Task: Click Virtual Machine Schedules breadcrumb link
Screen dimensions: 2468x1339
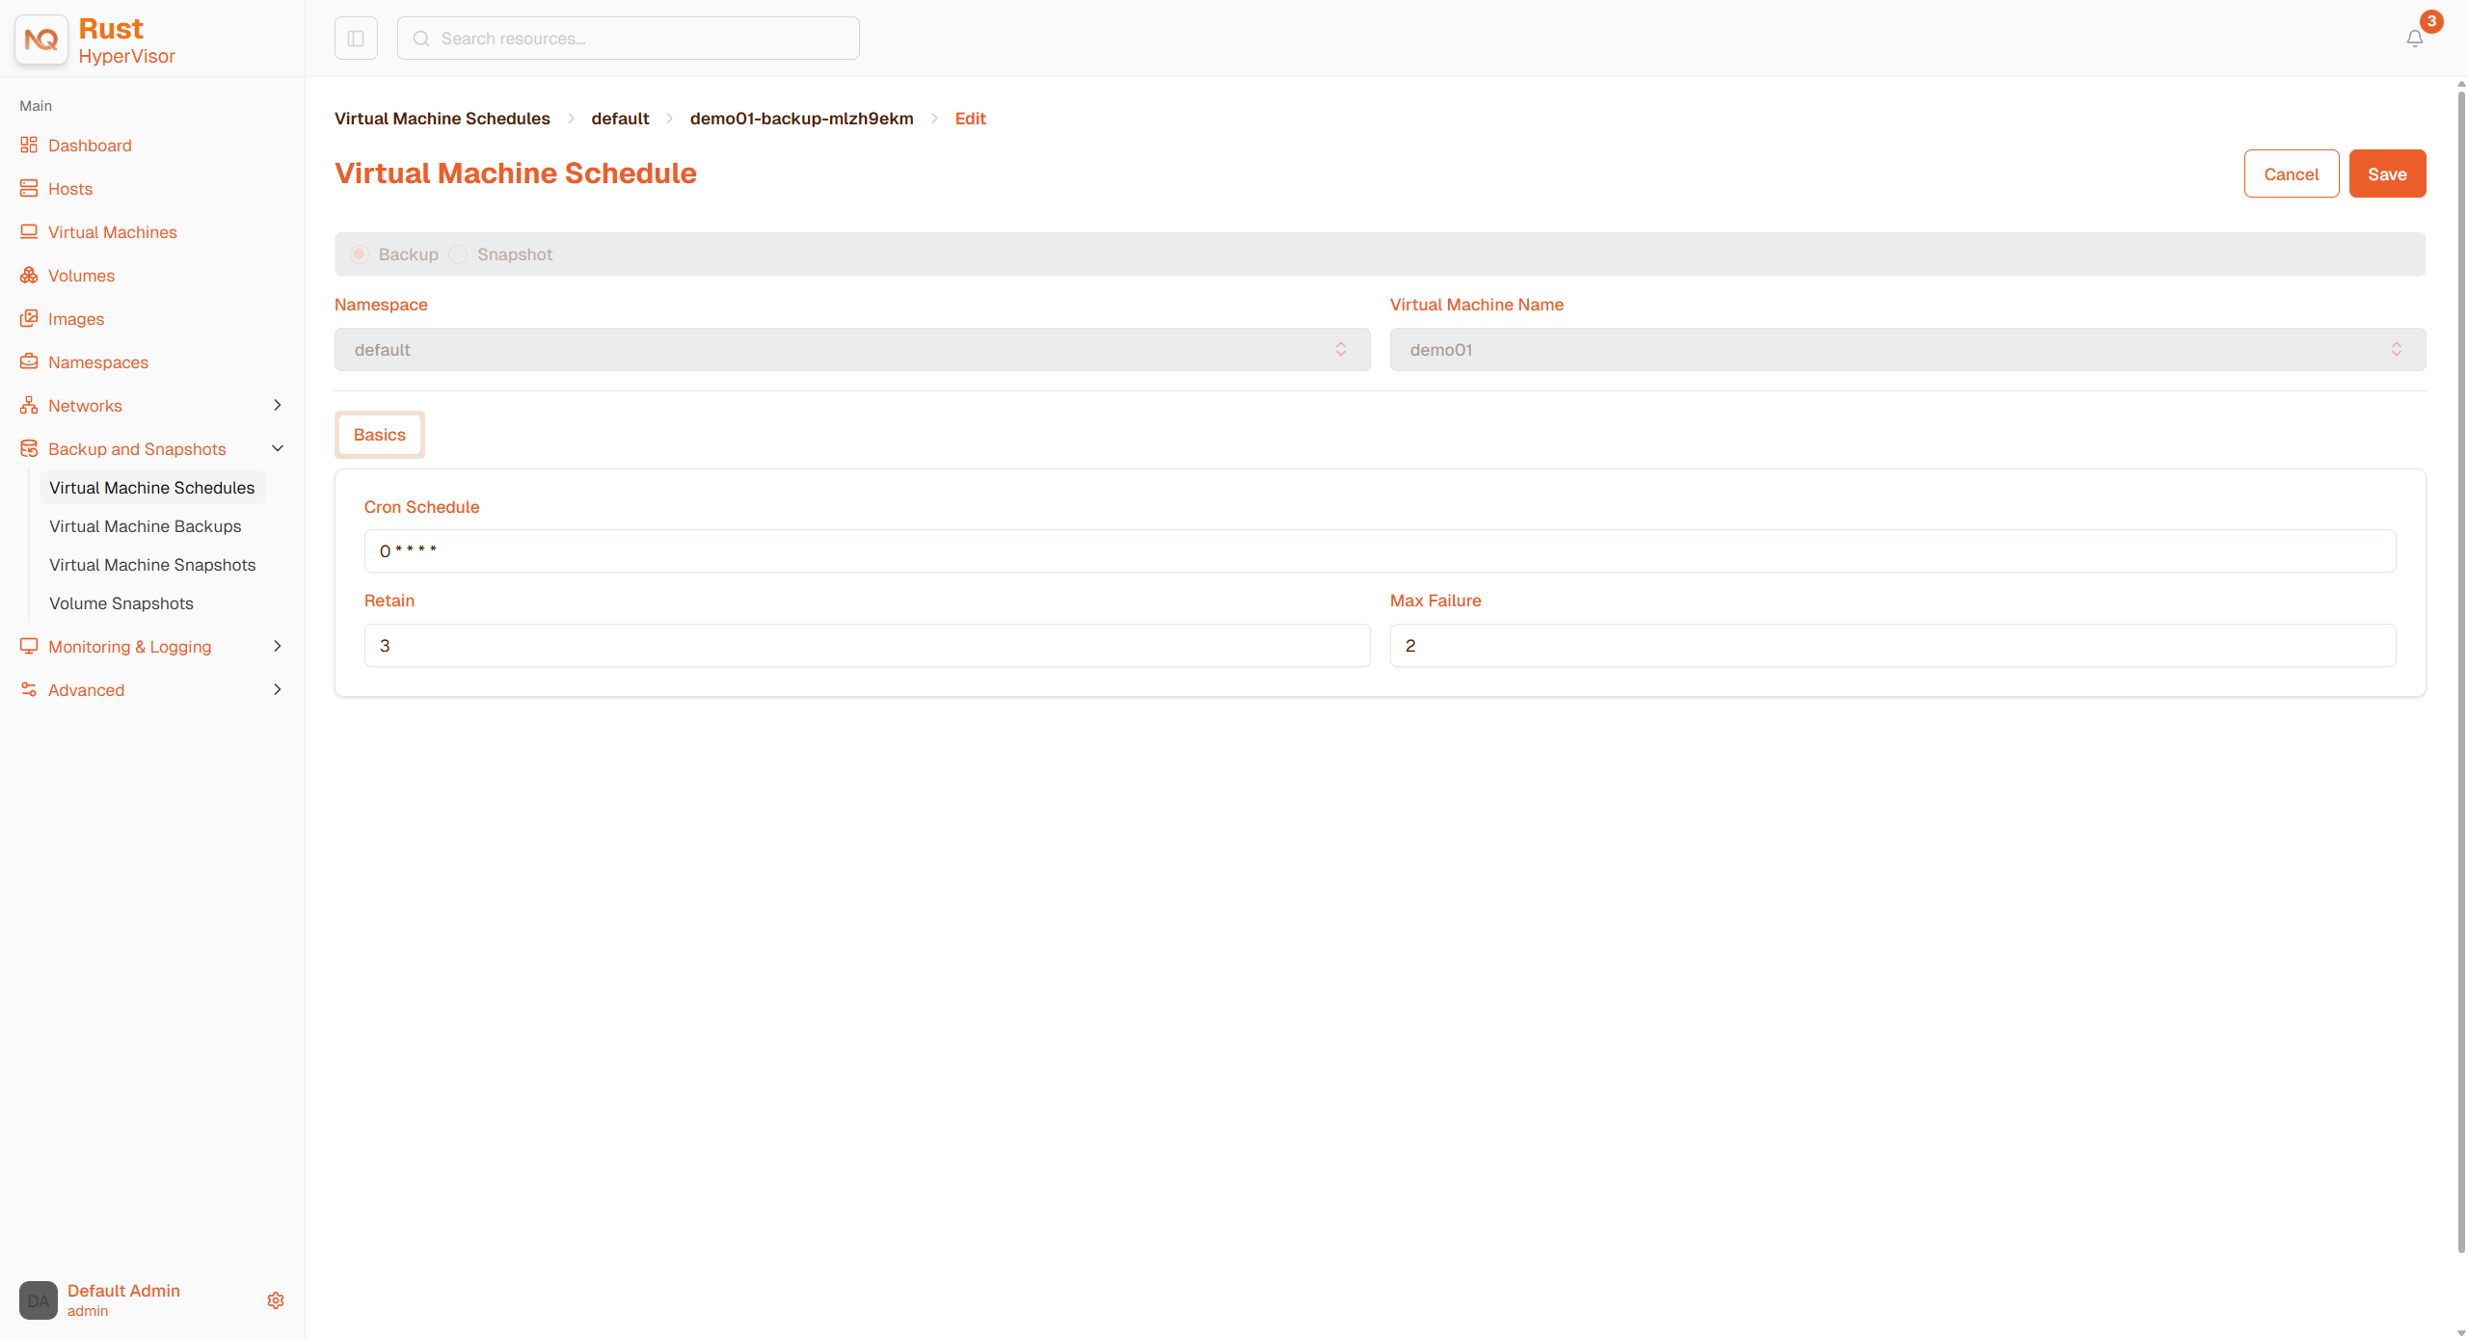Action: tap(443, 119)
